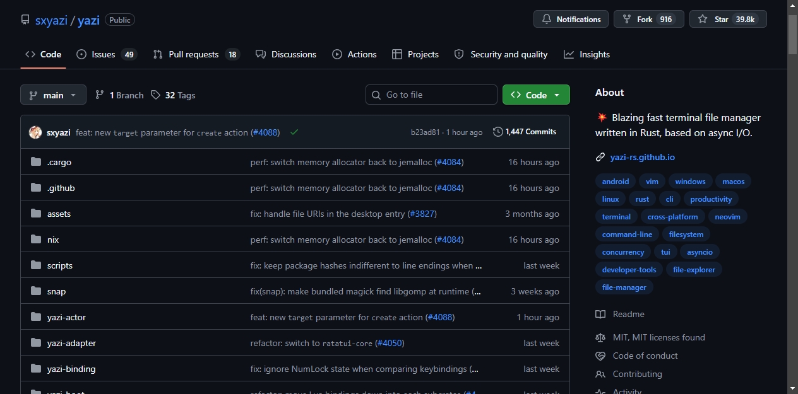Select the cross-platform topic tag
The height and width of the screenshot is (394, 798).
[x=673, y=217]
